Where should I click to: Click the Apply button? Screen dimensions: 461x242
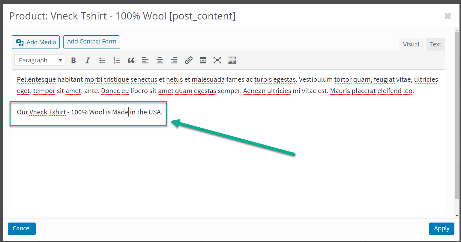[442, 229]
